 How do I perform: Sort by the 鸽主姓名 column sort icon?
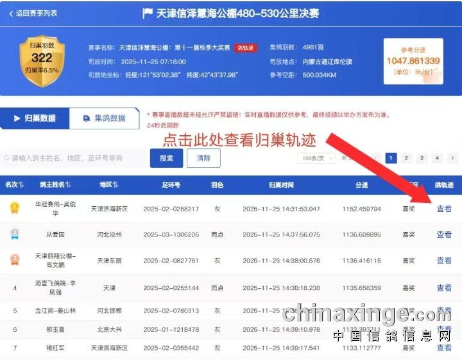(x=68, y=185)
